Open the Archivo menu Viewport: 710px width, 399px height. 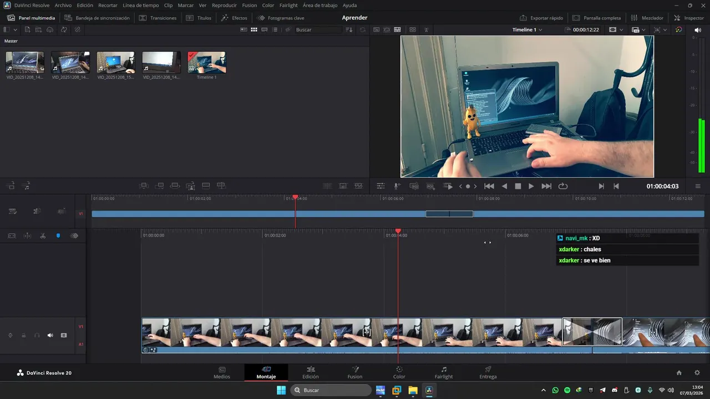(x=63, y=5)
